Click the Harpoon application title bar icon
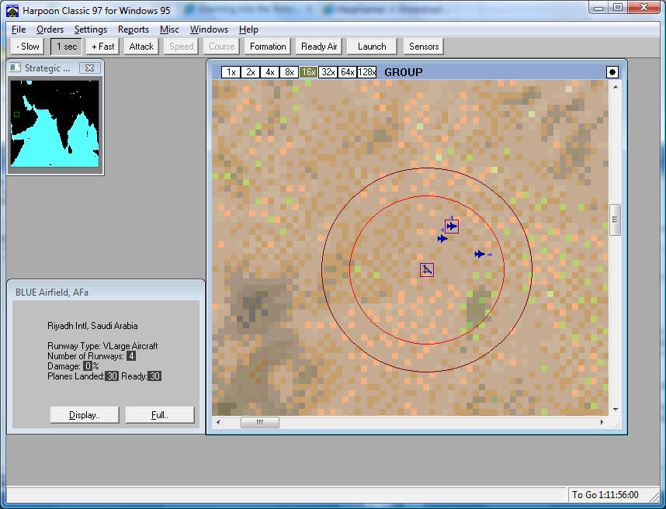This screenshot has height=509, width=666. [12, 11]
